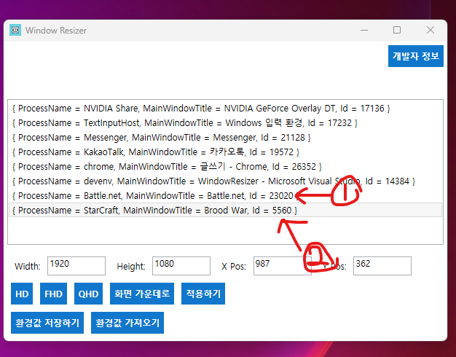Click the Width input field
Screen dimensions: 456x357
[76, 266]
